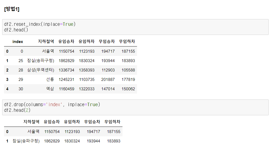Click the 삼성(무역센터) cell
Image resolution: width=273 pixels, height=147 pixels.
click(40, 70)
